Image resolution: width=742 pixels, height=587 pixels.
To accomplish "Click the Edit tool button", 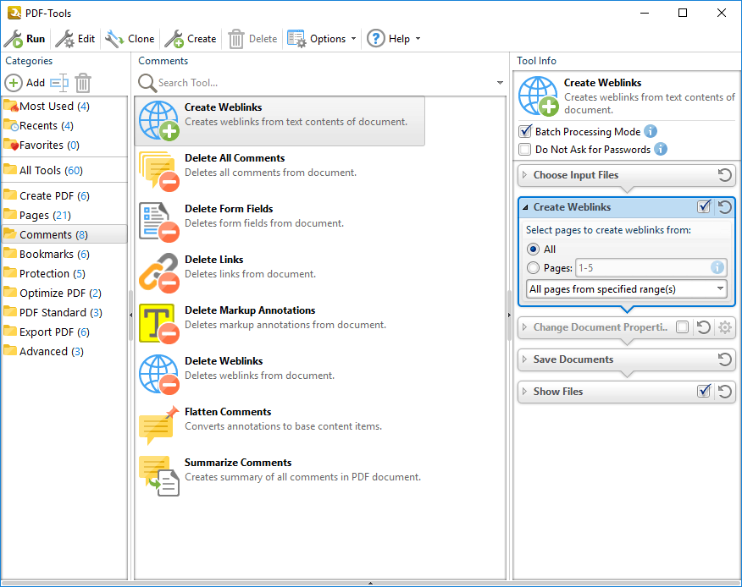I will (75, 39).
